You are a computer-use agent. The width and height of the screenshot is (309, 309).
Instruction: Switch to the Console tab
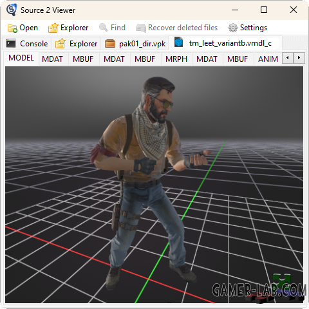(x=27, y=44)
